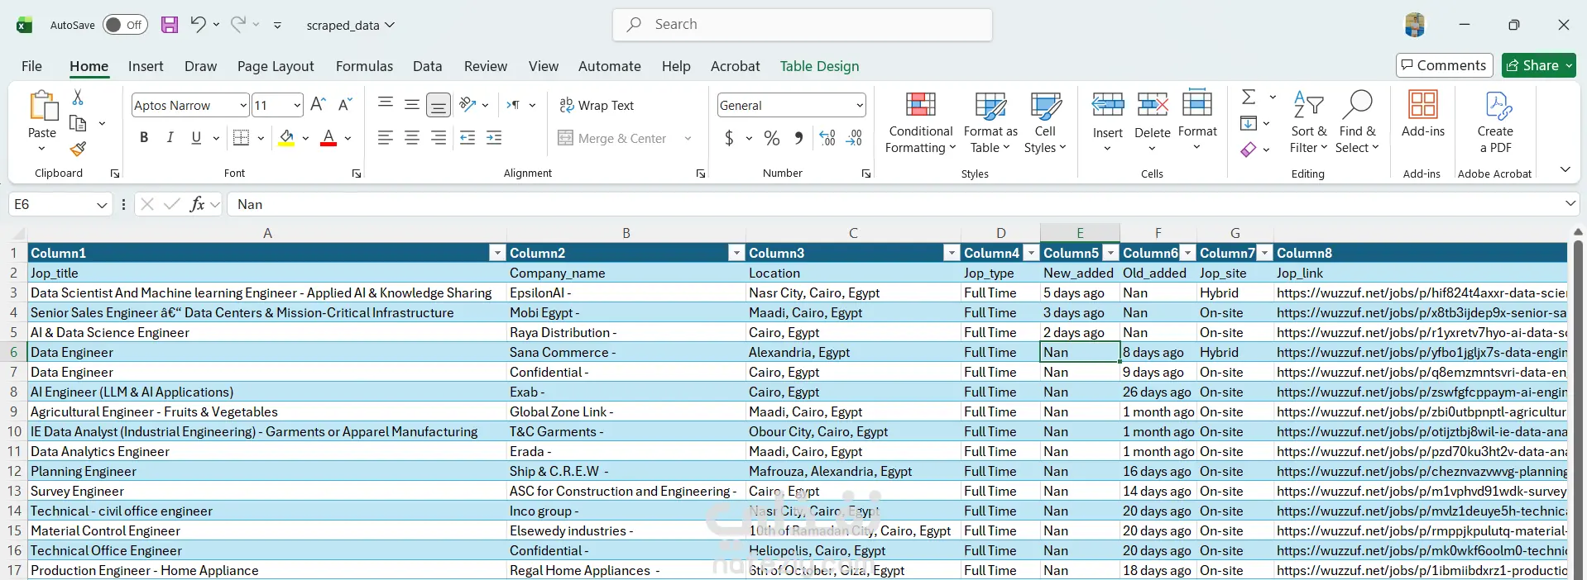The height and width of the screenshot is (580, 1587).
Task: Open the General number format dropdown
Action: [860, 105]
